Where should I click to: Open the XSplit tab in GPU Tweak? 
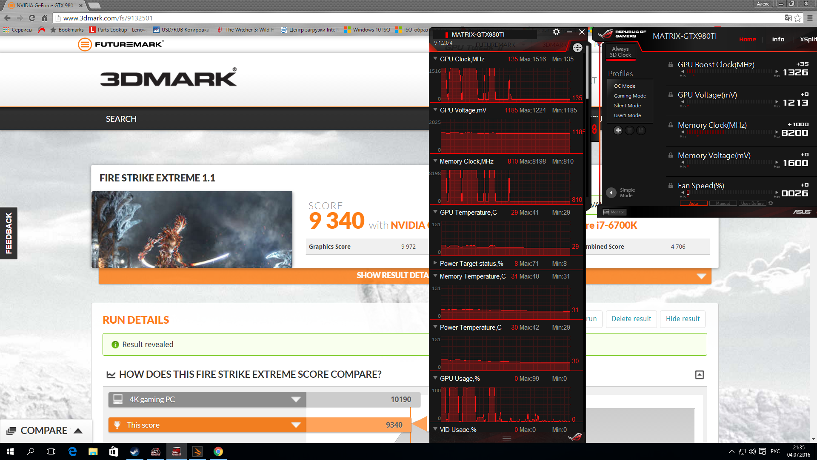[808, 39]
